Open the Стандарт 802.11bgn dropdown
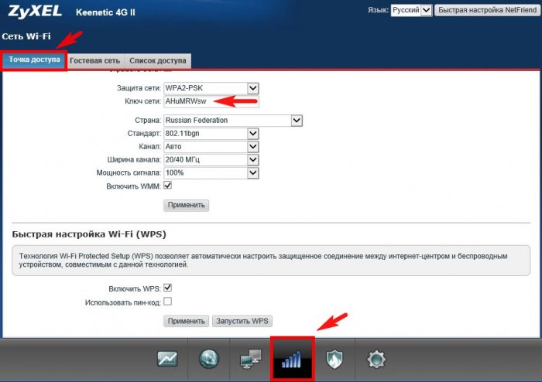This screenshot has height=382, width=542. 211,134
